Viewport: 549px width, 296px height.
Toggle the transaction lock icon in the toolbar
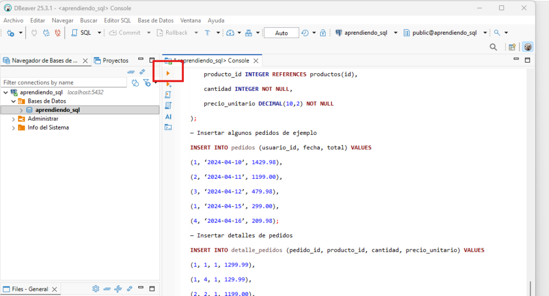[323, 33]
